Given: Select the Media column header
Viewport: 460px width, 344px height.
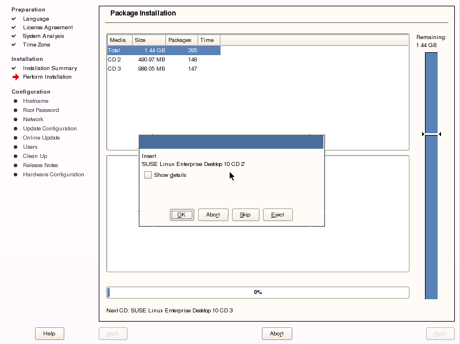Looking at the screenshot, I should coord(119,40).
